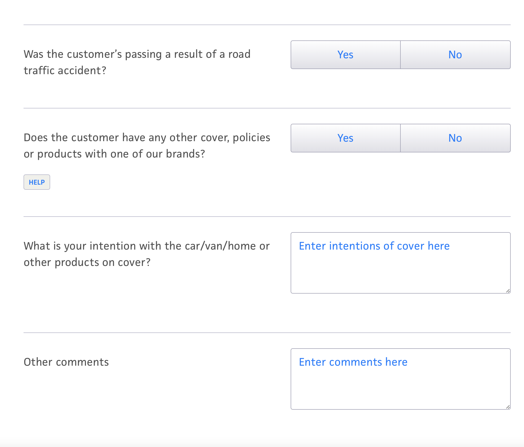Screen dimensions: 524x447
Task: Focus the Other comments text area
Action: pos(401,379)
